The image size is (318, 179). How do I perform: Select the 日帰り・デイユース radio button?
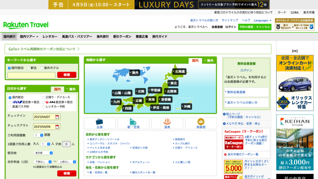[43, 97]
